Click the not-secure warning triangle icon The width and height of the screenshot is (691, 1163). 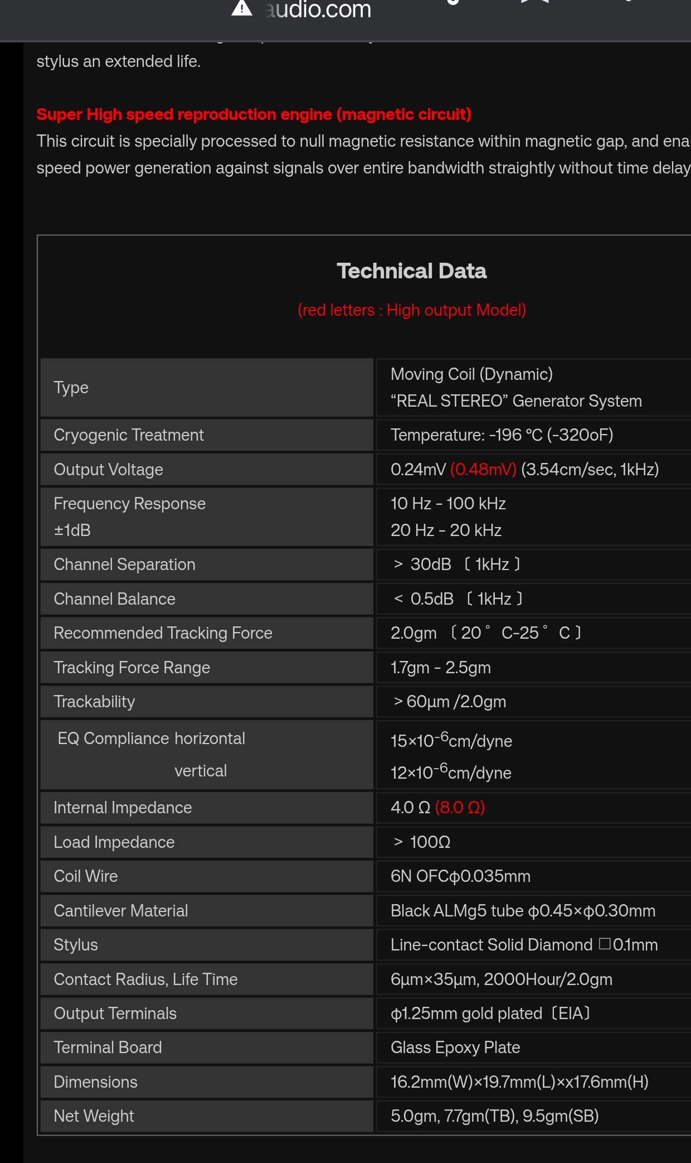pyautogui.click(x=242, y=8)
